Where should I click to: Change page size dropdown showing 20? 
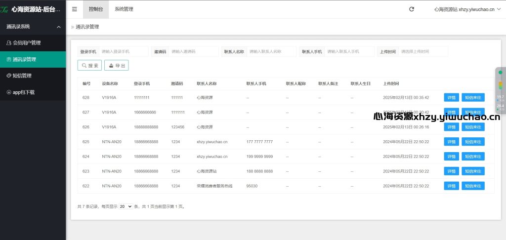pos(126,206)
